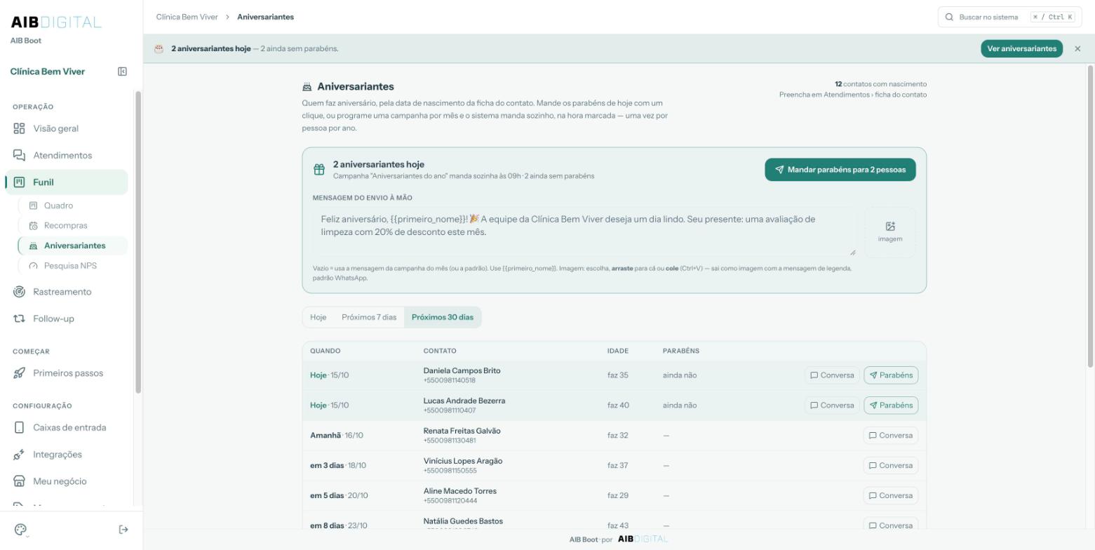Add an imagem to the message
The width and height of the screenshot is (1095, 550).
(889, 232)
